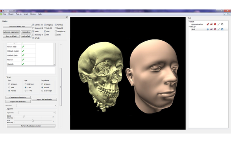Click the undock icon on left panel
This screenshot has width=231, height=143.
point(67,17)
